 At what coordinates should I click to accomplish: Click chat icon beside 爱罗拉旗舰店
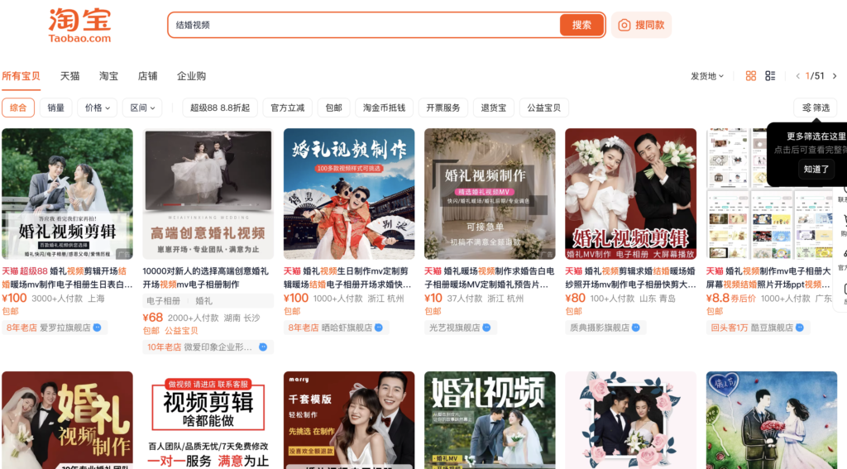click(97, 328)
